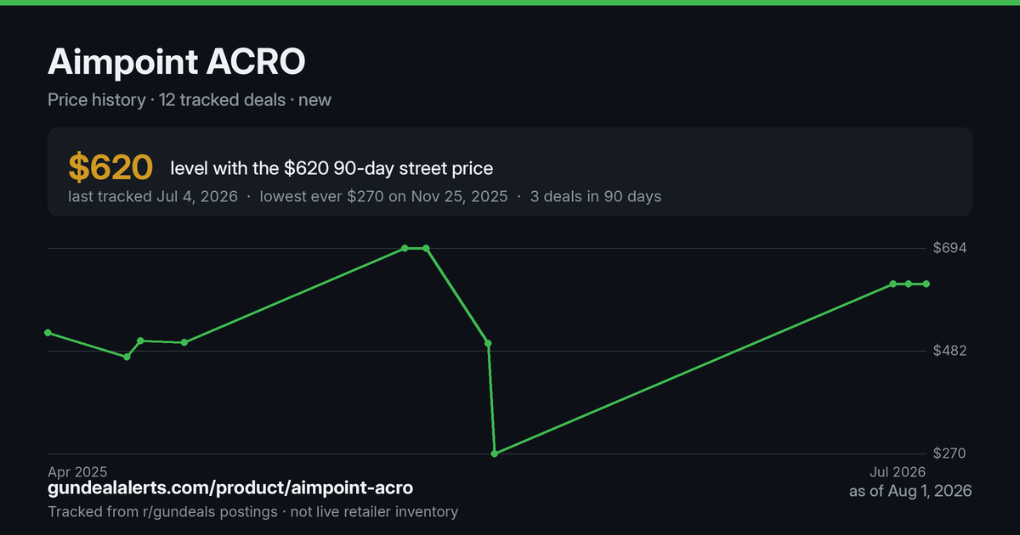
Task: Click the data point just before the price drop
Action: (x=488, y=343)
